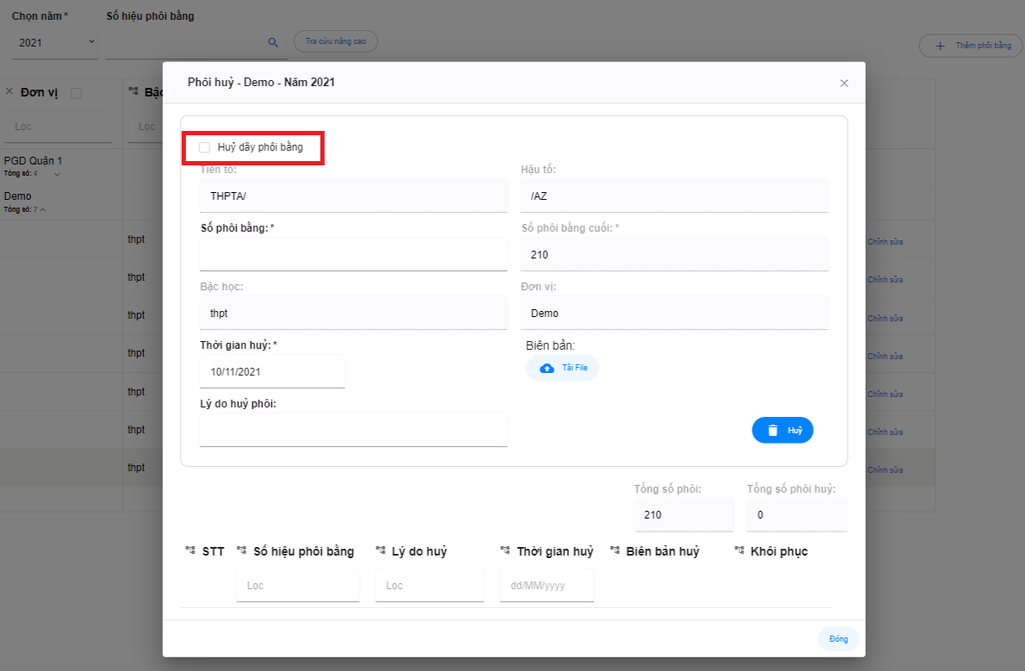Click the Đóng button
This screenshot has height=671, width=1025.
pyautogui.click(x=838, y=639)
